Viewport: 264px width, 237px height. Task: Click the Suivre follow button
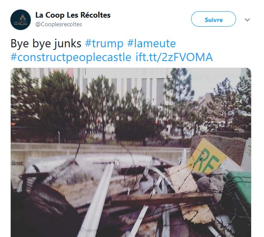[x=213, y=19]
